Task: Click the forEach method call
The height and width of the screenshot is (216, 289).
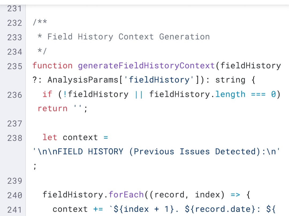Action: pos(126,195)
